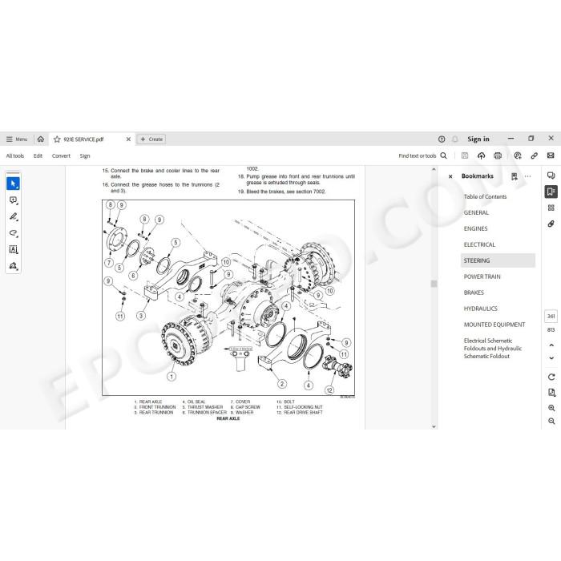Open the Menu hamburger button
This screenshot has height=561, width=561.
17,139
